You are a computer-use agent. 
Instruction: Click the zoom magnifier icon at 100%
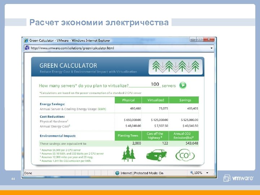(192, 173)
